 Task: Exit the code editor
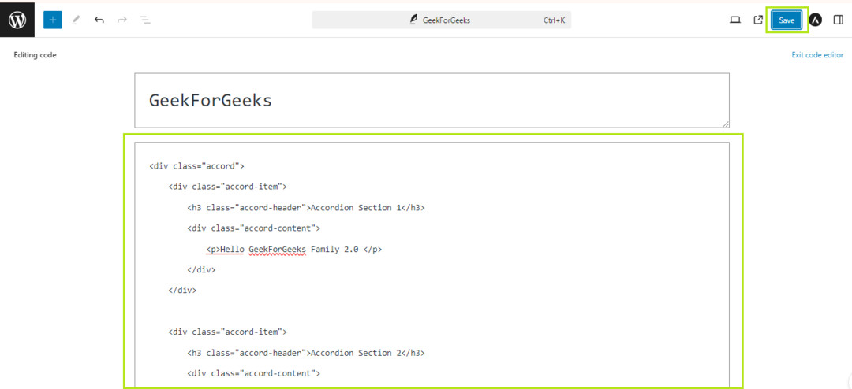(817, 55)
